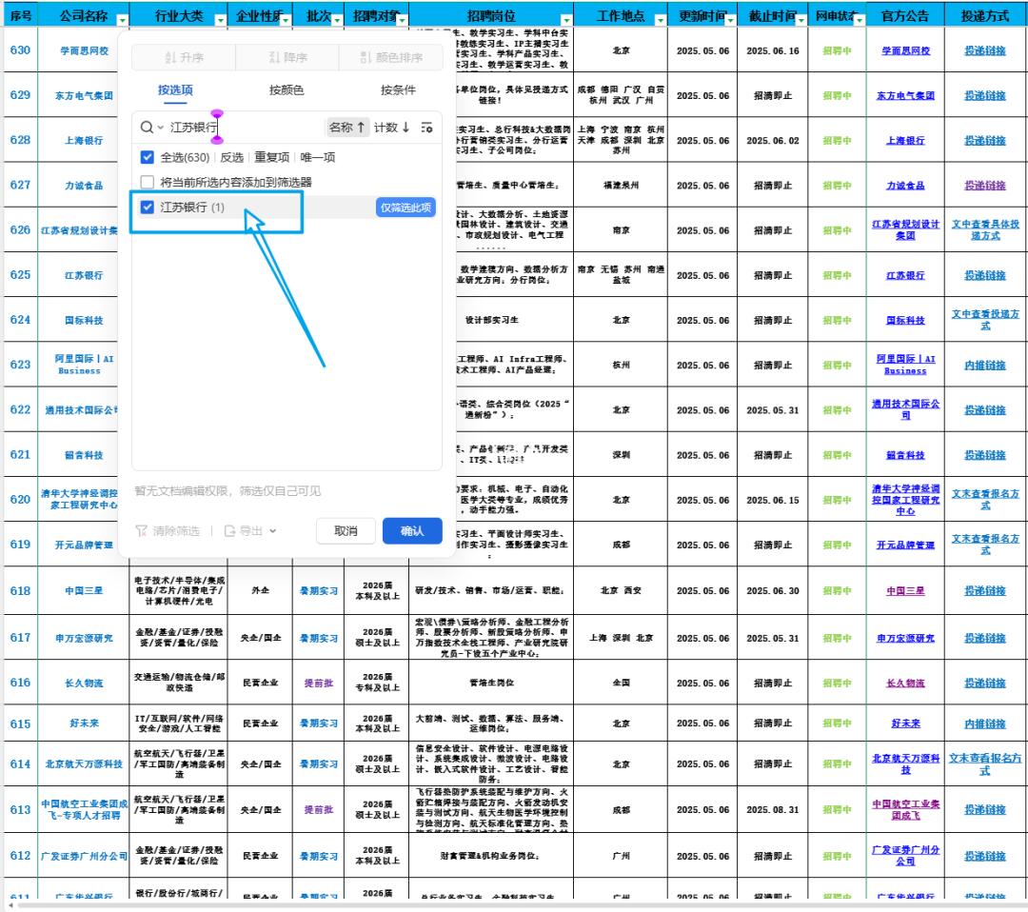The image size is (1028, 912).
Task: Check 将当前所选内容添加到筛选器 option
Action: pos(148,182)
